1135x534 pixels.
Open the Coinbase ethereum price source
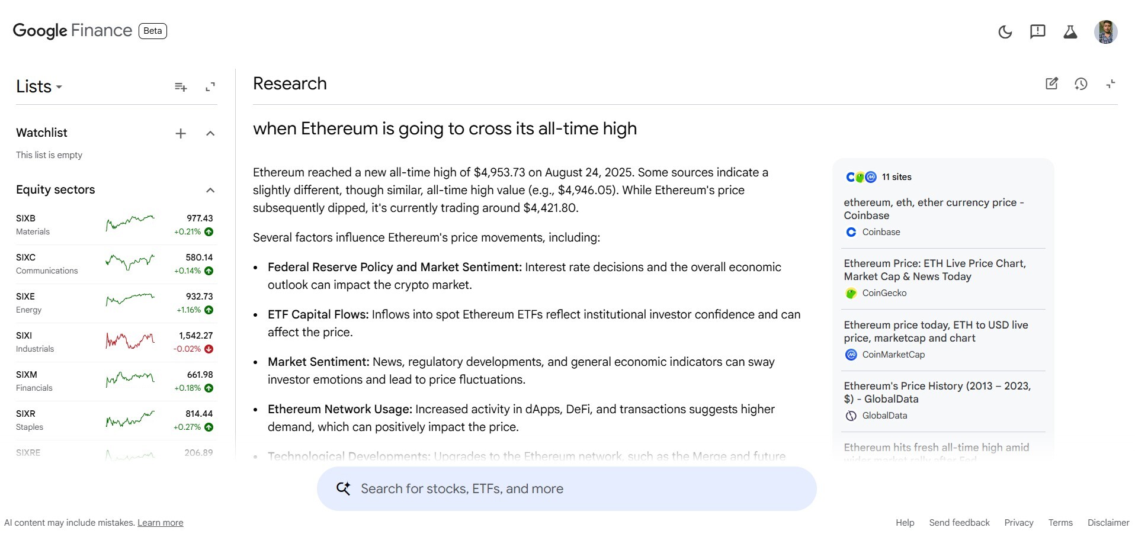pyautogui.click(x=933, y=209)
